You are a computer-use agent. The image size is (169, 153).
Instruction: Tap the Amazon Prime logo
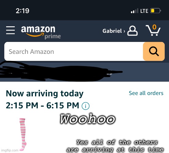[41, 32]
